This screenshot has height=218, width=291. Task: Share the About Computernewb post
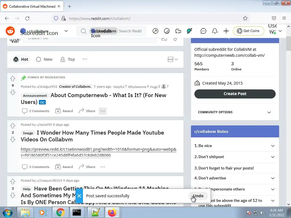click(x=87, y=111)
